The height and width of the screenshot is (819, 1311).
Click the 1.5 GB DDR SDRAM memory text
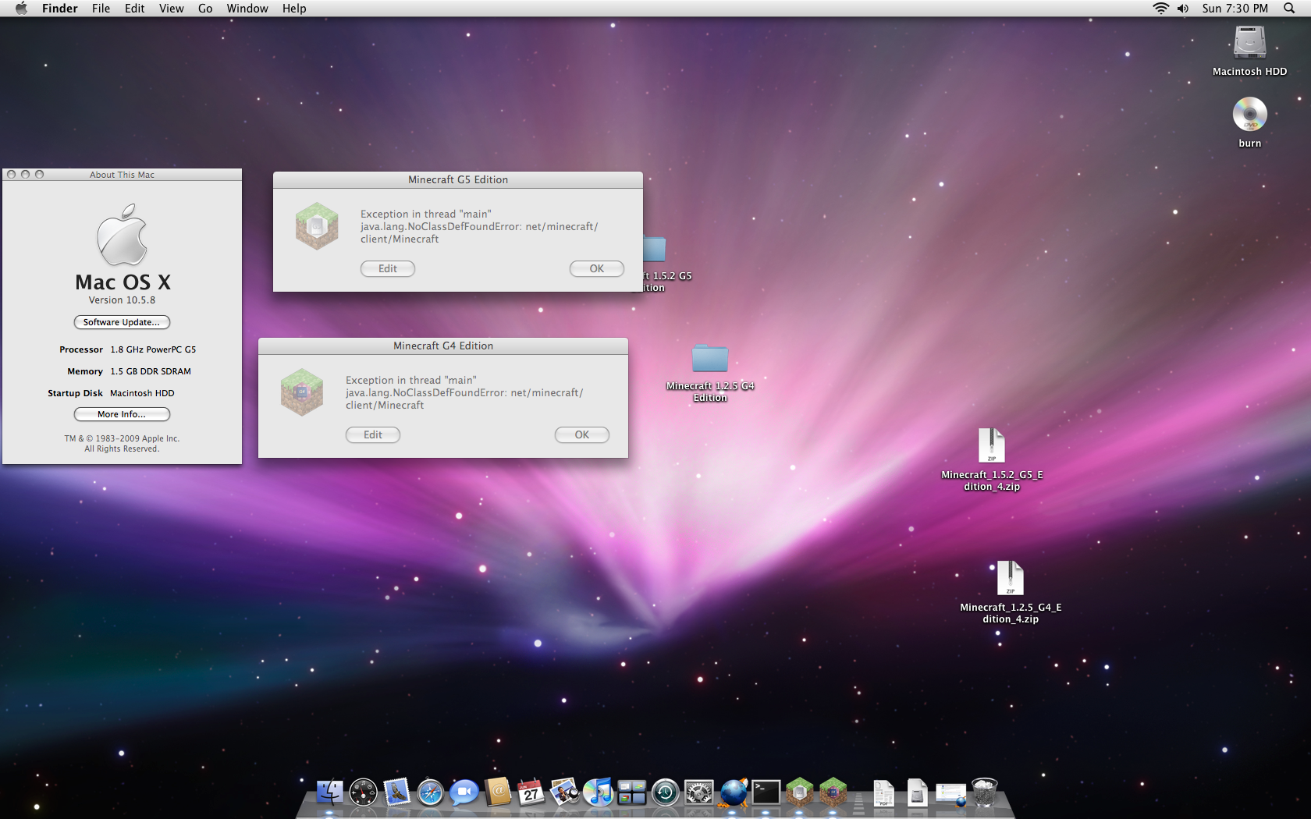point(151,371)
